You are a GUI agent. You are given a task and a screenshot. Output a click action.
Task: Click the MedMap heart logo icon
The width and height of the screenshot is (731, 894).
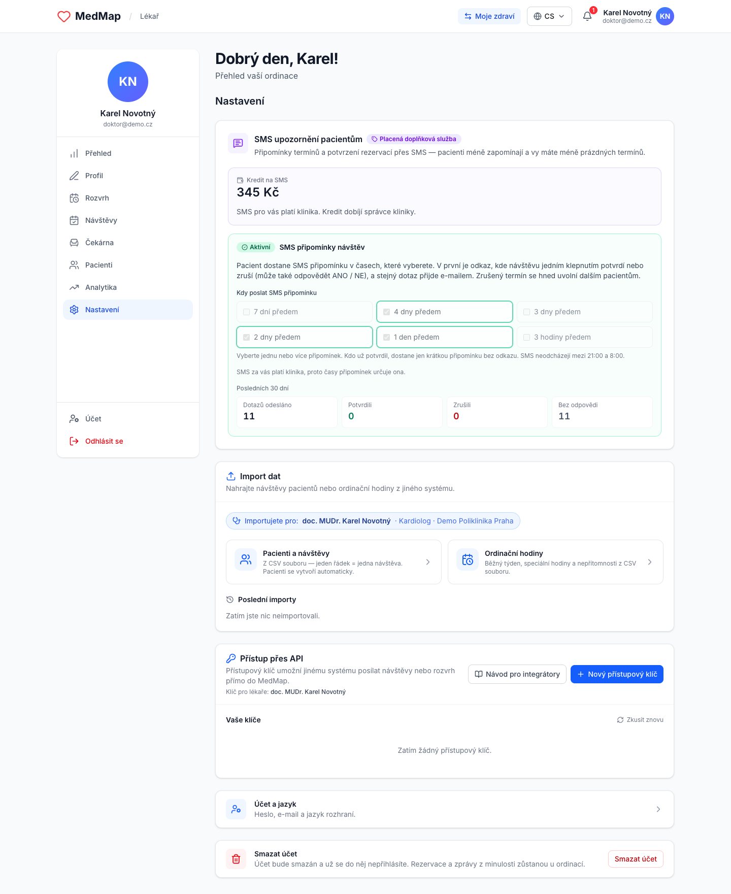(64, 16)
